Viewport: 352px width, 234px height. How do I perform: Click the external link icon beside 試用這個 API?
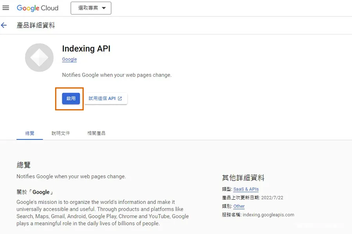(x=120, y=99)
